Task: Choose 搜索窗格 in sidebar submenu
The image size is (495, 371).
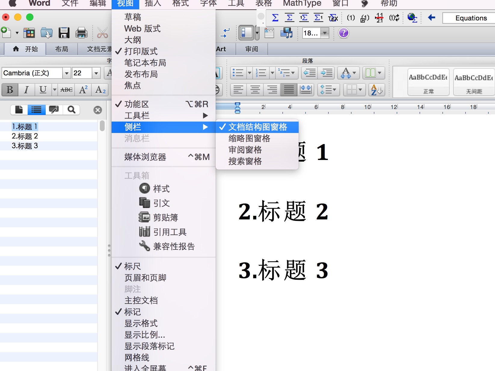Action: pos(257,161)
